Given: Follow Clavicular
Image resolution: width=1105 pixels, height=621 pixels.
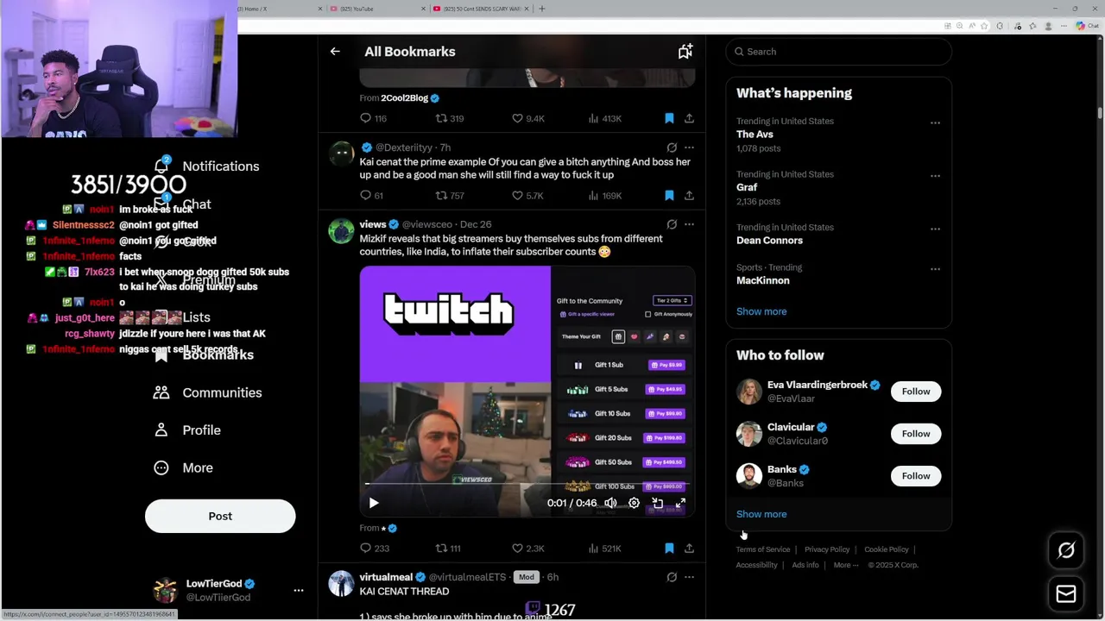Looking at the screenshot, I should (916, 434).
